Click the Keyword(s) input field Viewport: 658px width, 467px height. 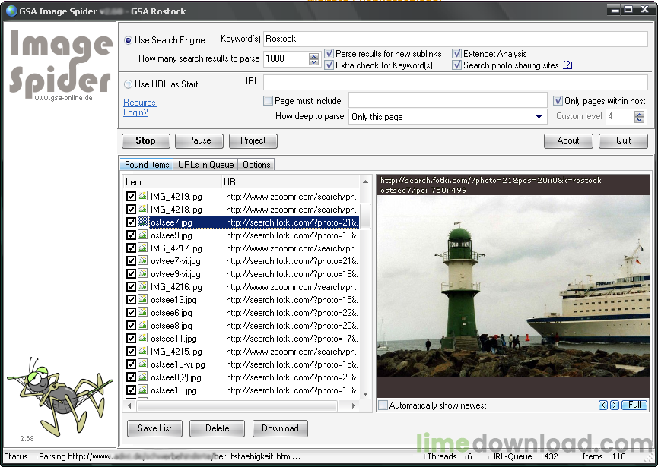453,39
